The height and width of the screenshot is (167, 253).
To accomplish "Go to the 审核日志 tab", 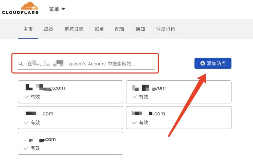I will point(74,29).
